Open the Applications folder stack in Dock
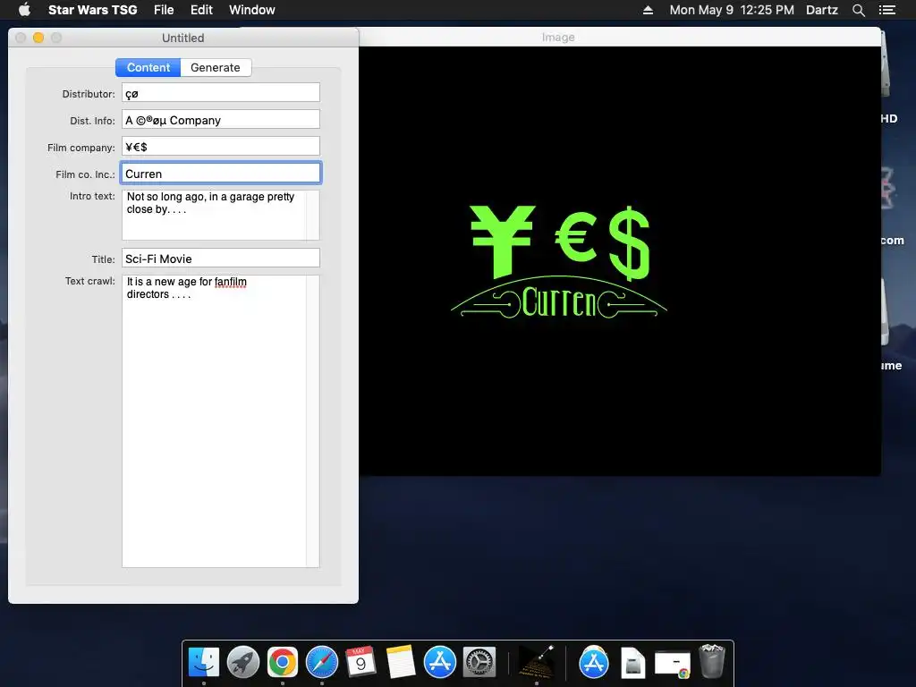This screenshot has width=916, height=687. click(594, 663)
